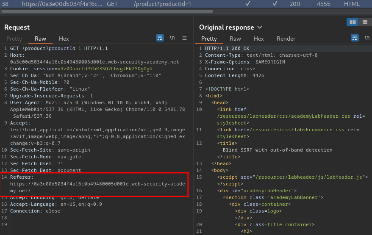
Task: Click 'HTTP/1.1 200 OK' response status line
Action: point(227,48)
